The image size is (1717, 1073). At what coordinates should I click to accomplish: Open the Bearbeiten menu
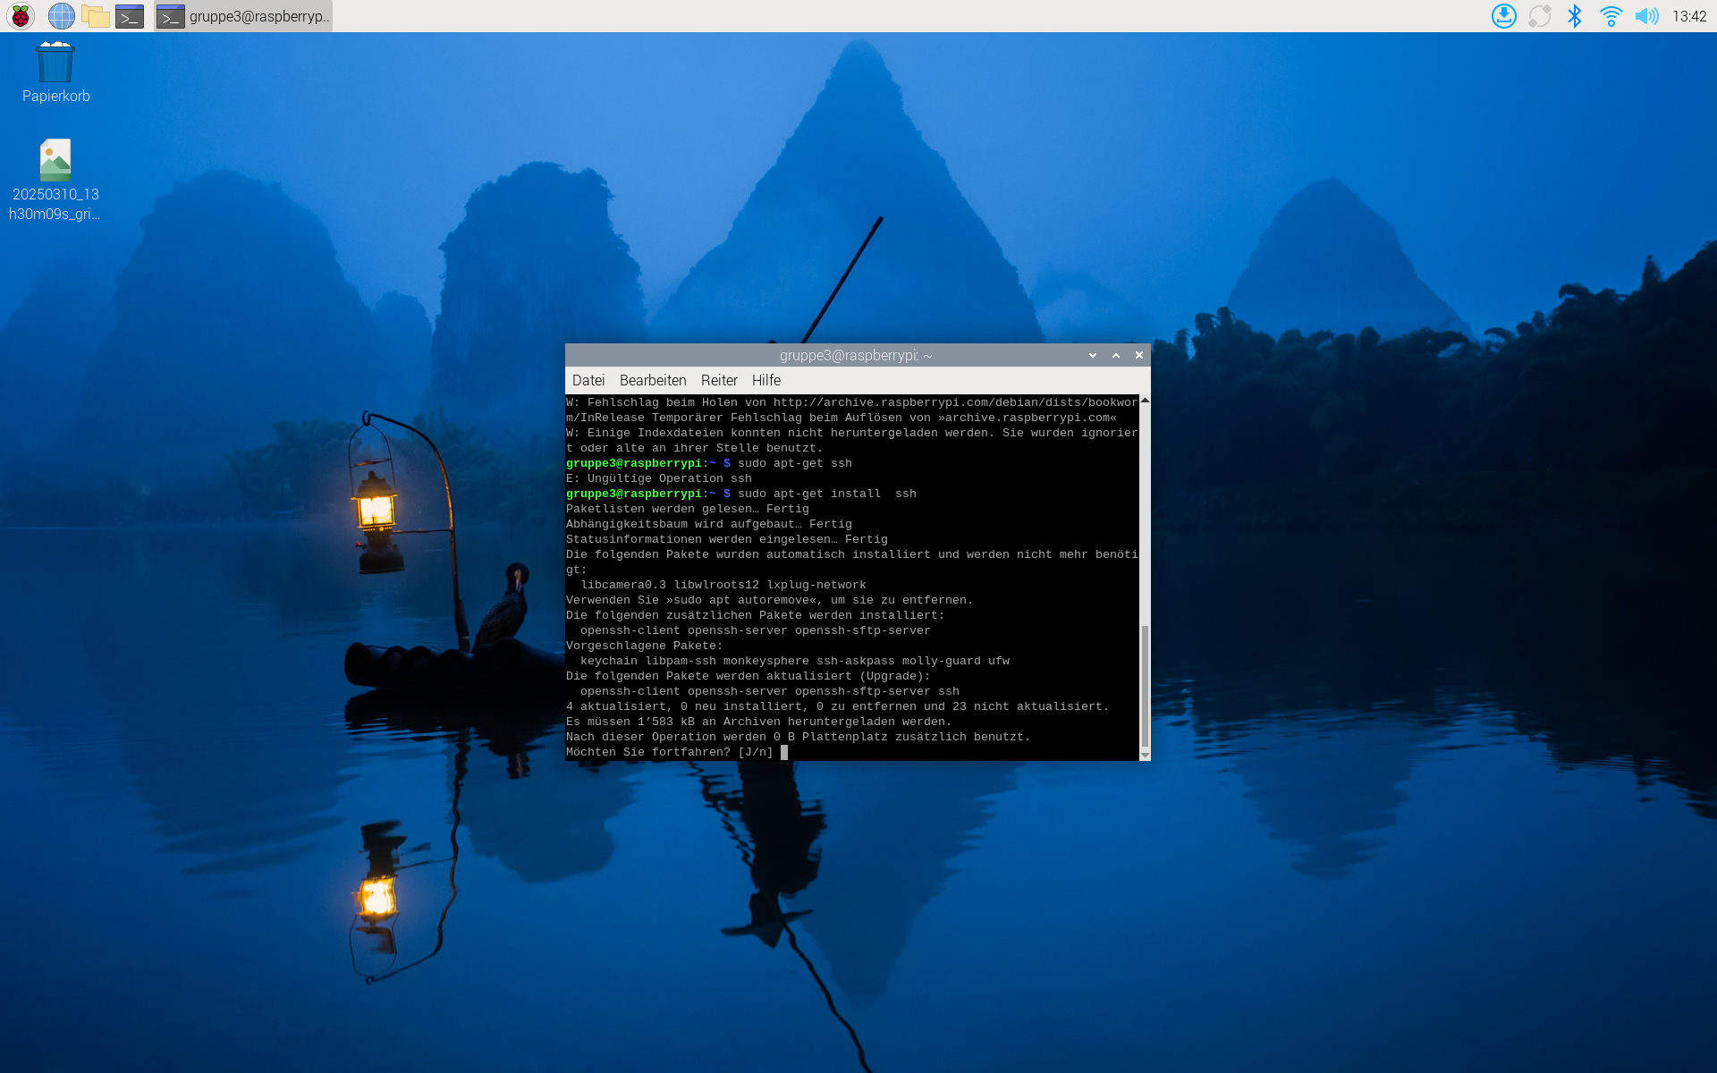(652, 380)
